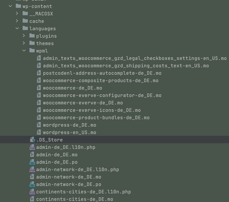The width and height of the screenshot is (229, 202).
Task: Select admin-network-de_DE.mo file name
Action: tap(69, 177)
